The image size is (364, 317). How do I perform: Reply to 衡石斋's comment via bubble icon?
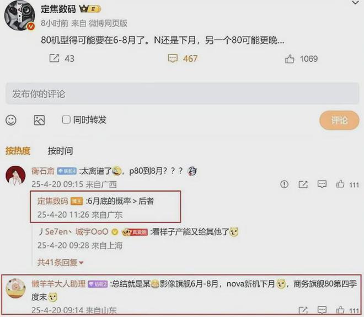(x=322, y=184)
